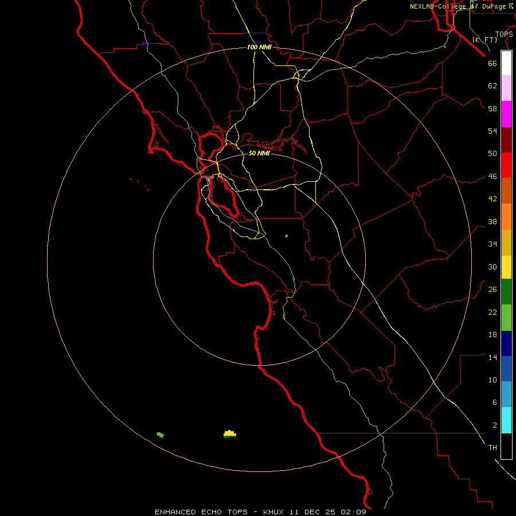Click the bright yellow legend swatch
This screenshot has width=516, height=516.
click(506, 267)
